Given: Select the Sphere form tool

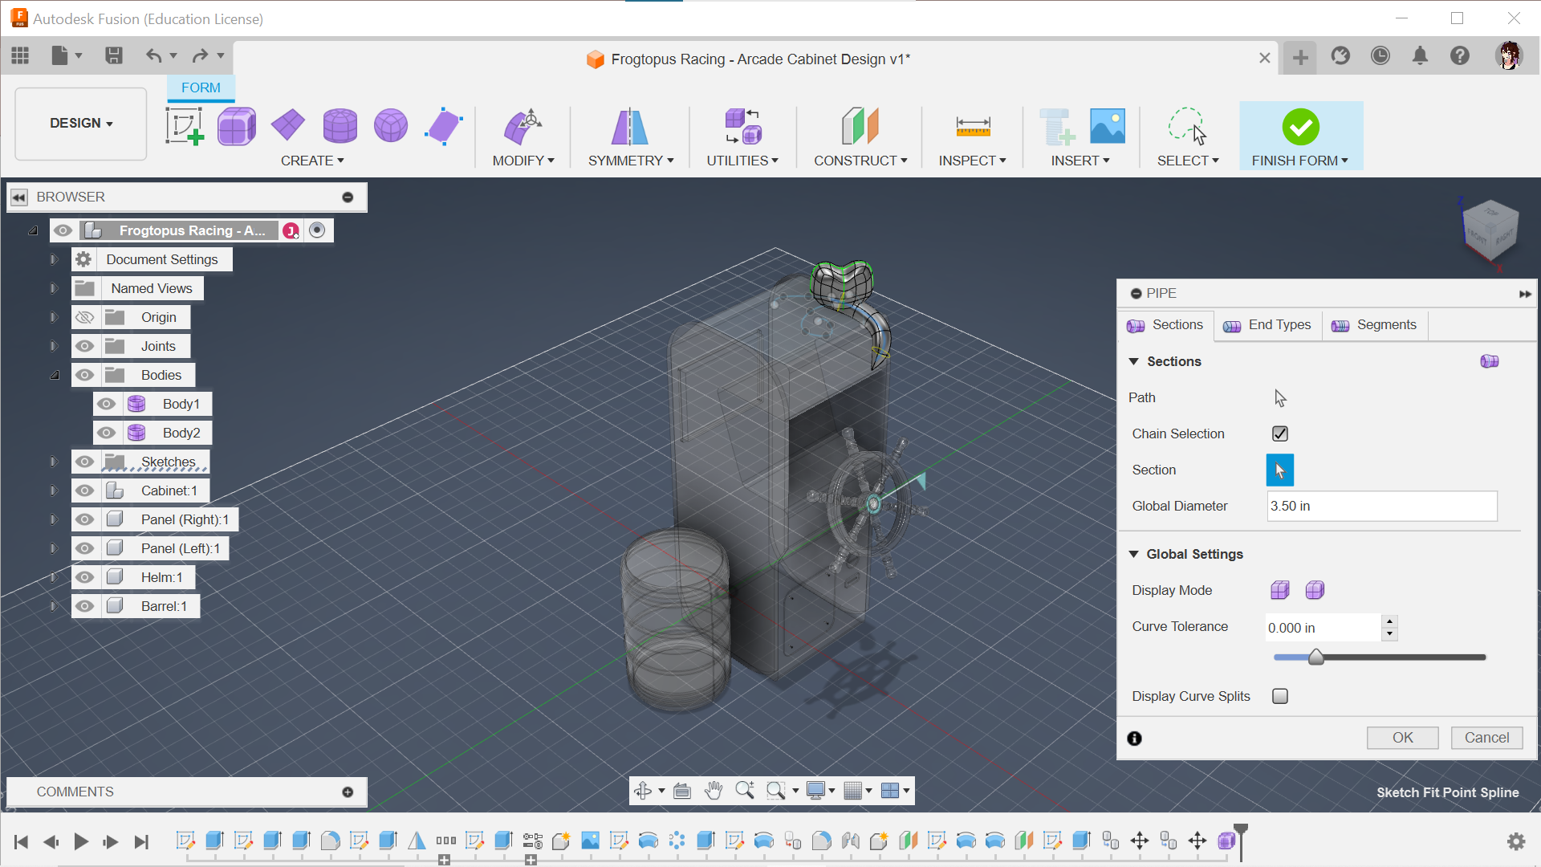Looking at the screenshot, I should (391, 126).
